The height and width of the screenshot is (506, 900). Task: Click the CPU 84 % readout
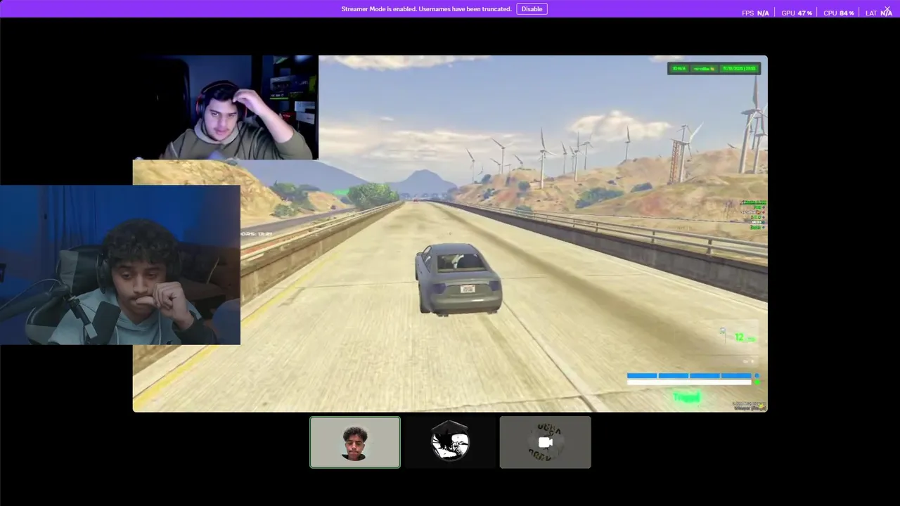point(838,13)
